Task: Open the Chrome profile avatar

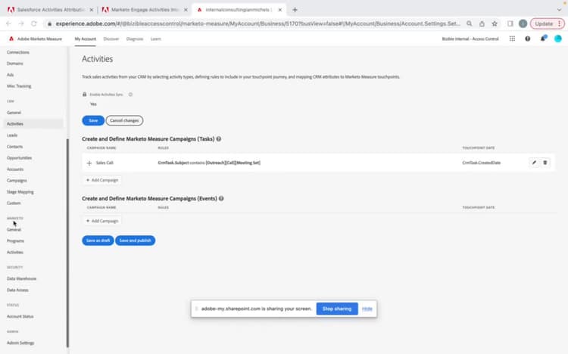Action: 523,23
